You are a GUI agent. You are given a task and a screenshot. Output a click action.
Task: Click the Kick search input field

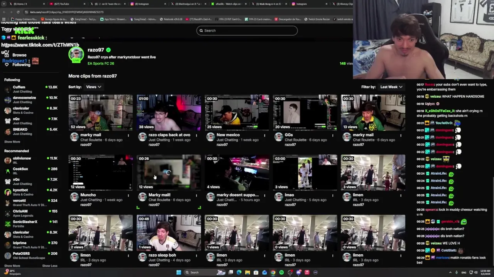click(247, 30)
